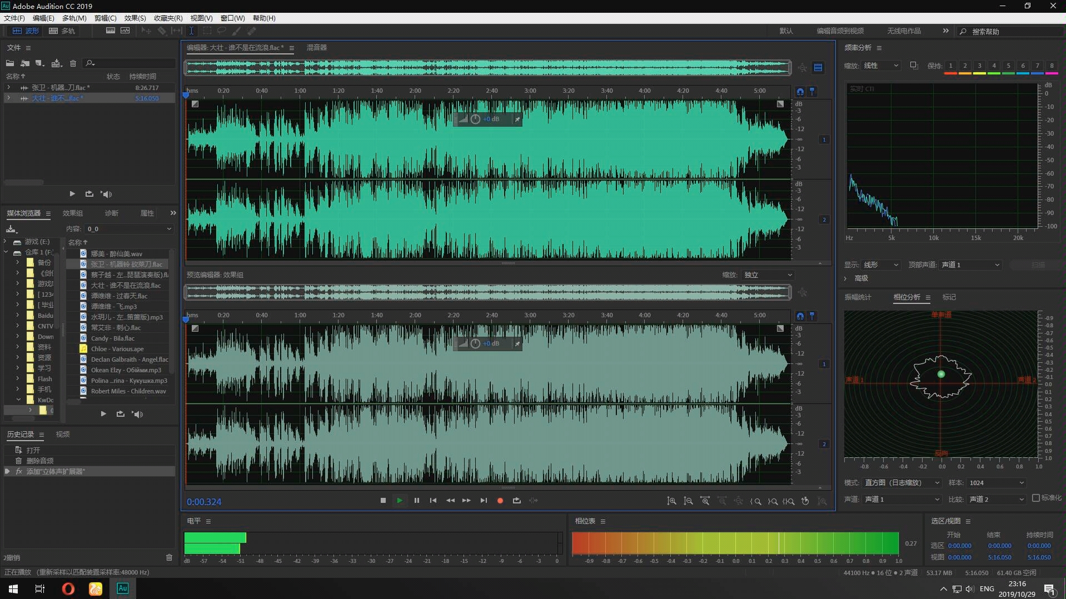Click the rewind button
This screenshot has height=599, width=1066.
pyautogui.click(x=450, y=501)
